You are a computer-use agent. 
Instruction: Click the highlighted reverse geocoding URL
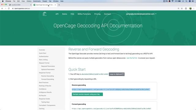click(x=111, y=90)
